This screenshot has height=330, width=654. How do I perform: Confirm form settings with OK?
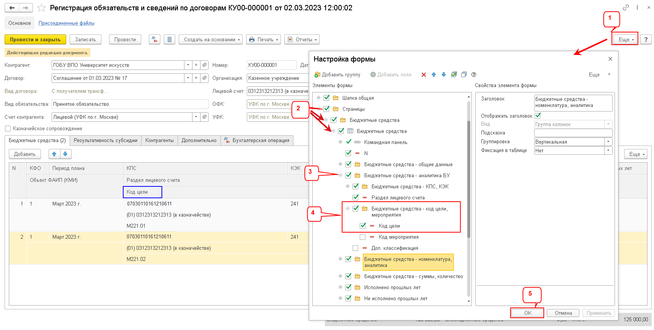click(528, 313)
